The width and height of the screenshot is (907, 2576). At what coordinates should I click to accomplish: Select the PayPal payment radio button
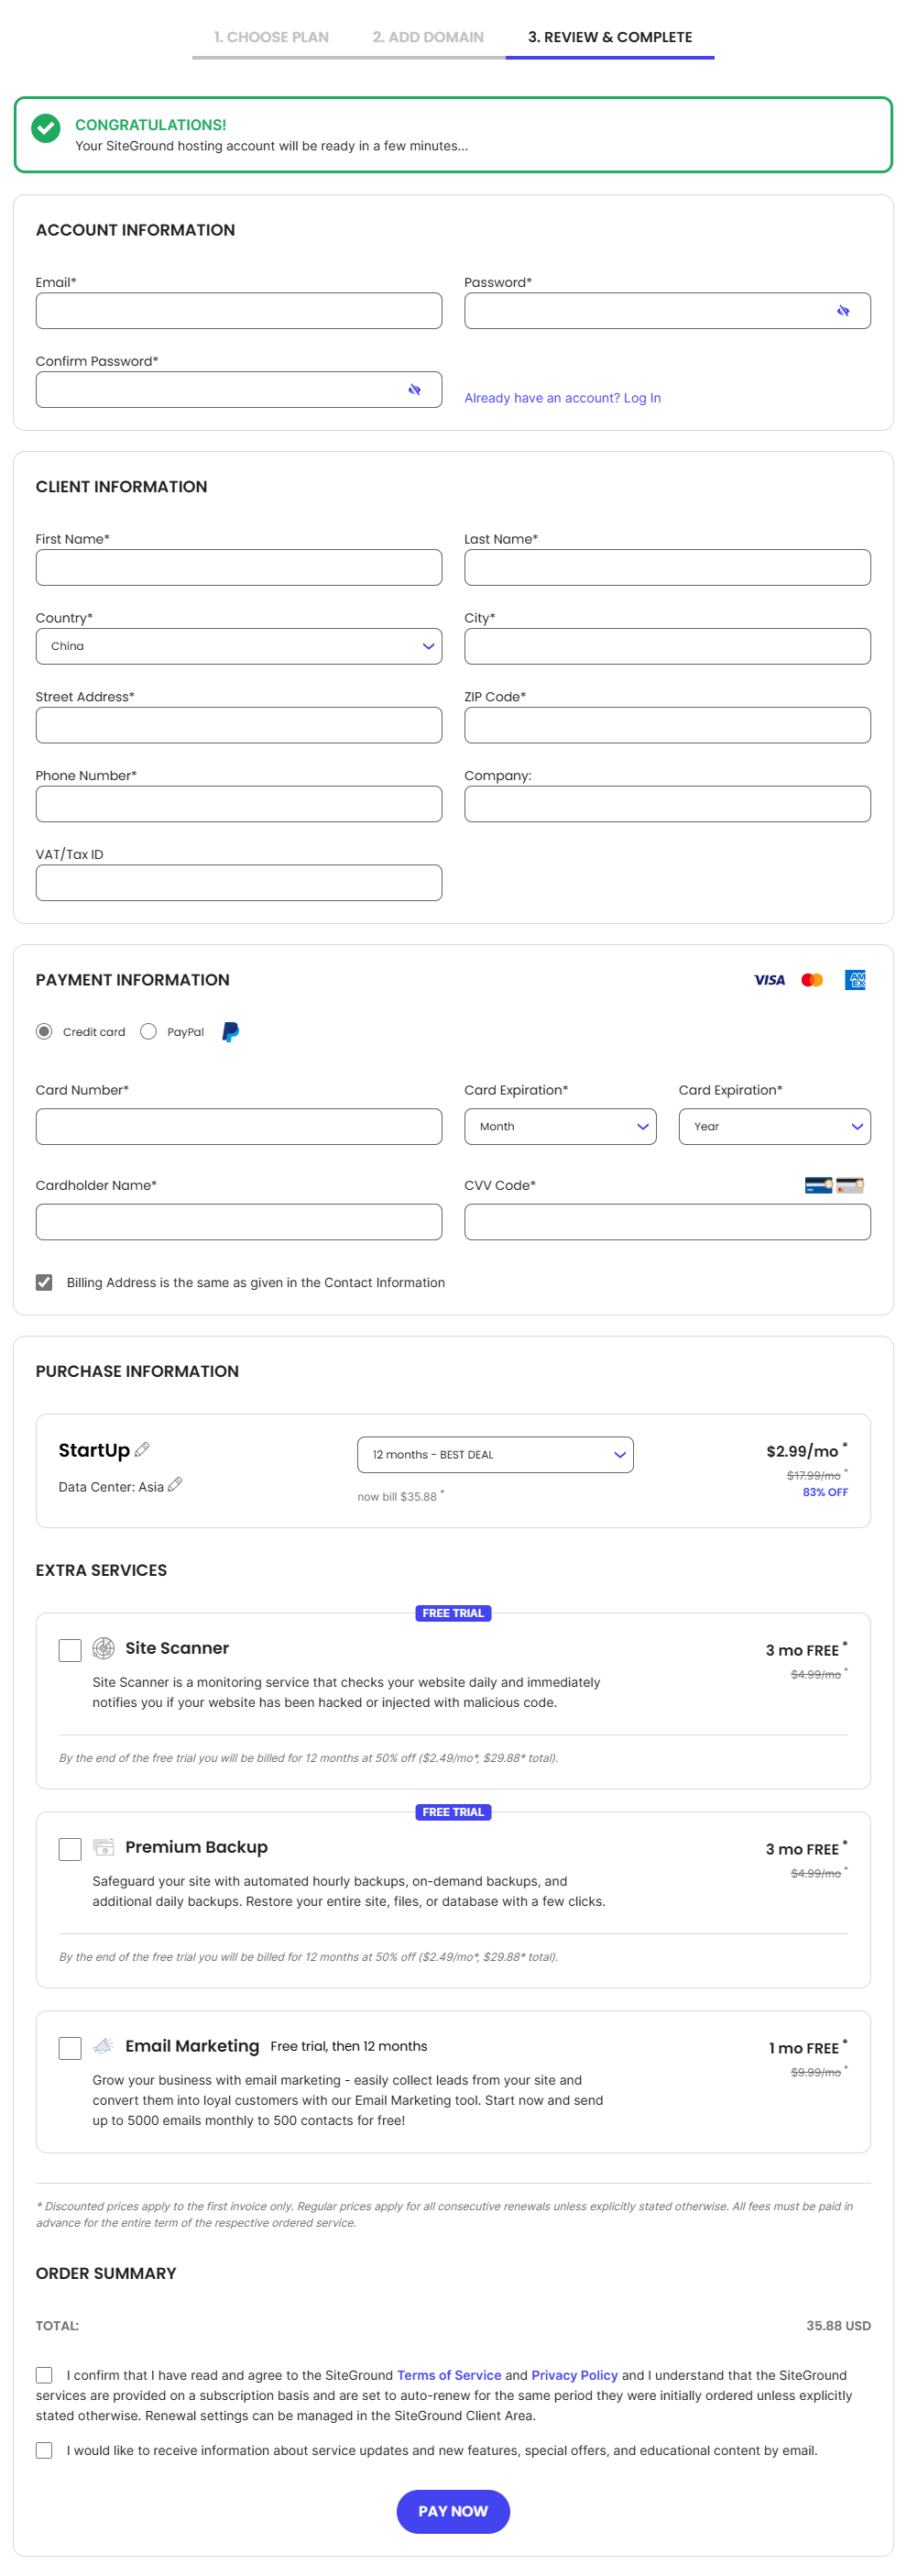148,1032
